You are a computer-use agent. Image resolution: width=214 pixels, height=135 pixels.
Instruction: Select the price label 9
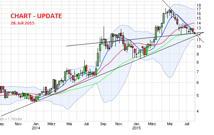pyautogui.click(x=198, y=54)
